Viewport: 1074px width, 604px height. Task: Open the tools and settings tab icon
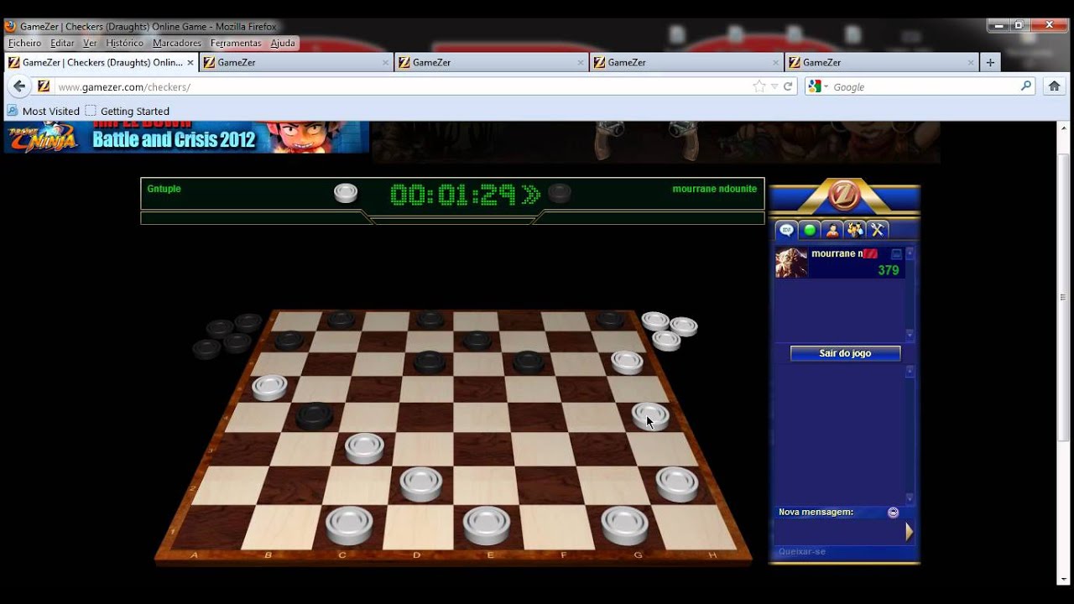878,230
